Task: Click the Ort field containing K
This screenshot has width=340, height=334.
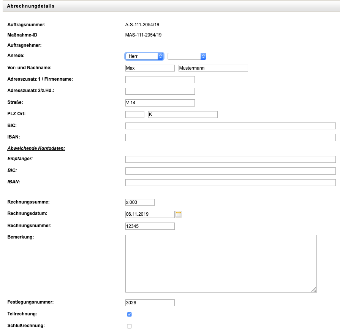Action: (183, 115)
